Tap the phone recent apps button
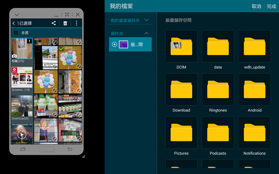This screenshot has height=174, width=279. pyautogui.click(x=23, y=149)
